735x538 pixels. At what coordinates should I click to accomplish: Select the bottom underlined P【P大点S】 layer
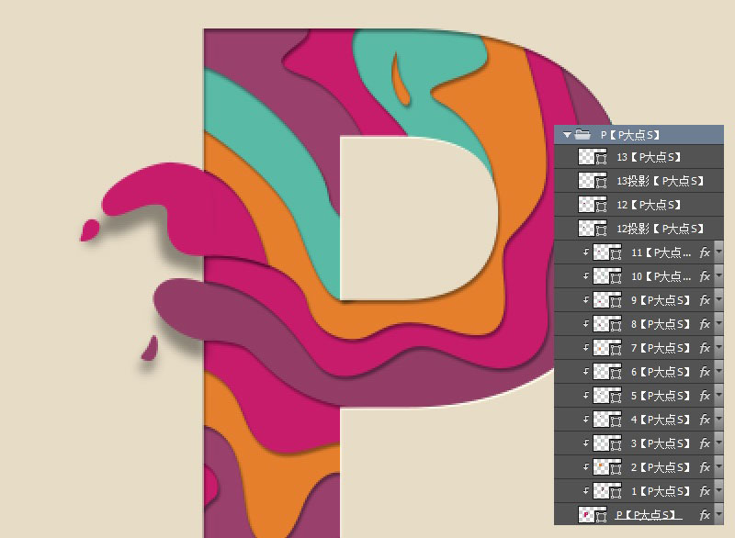point(648,515)
